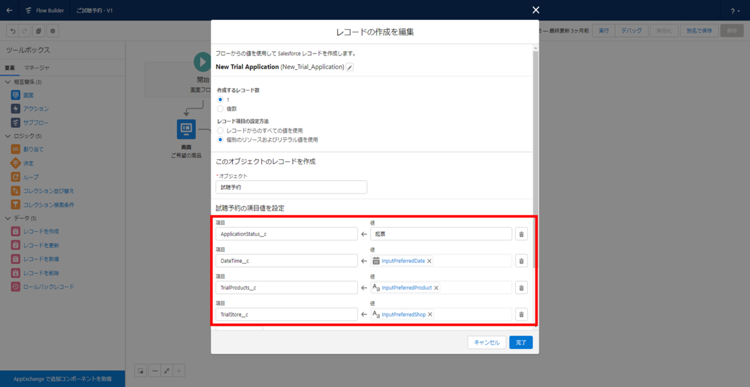The height and width of the screenshot is (387, 750).
Task: Select the サブフロー element in toolbox
Action: pos(29,122)
